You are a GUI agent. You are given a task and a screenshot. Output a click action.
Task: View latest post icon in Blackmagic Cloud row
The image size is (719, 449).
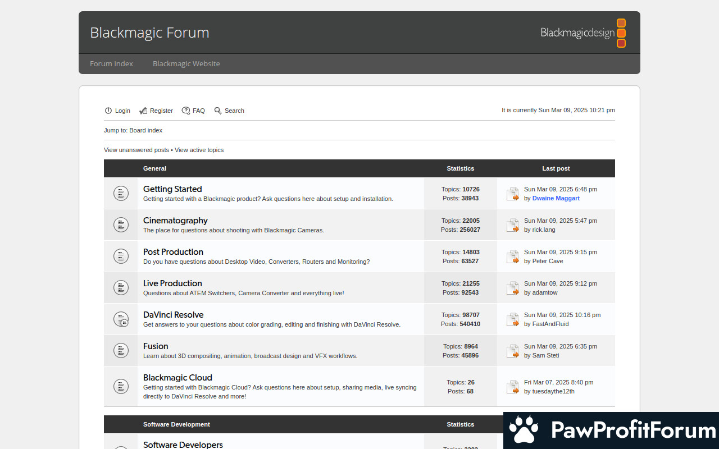512,387
